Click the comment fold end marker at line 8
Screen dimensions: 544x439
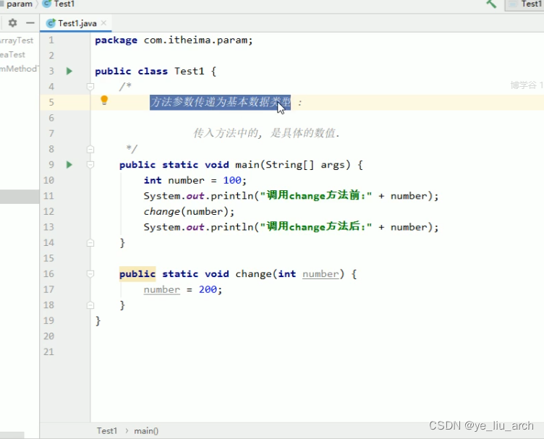pyautogui.click(x=90, y=149)
